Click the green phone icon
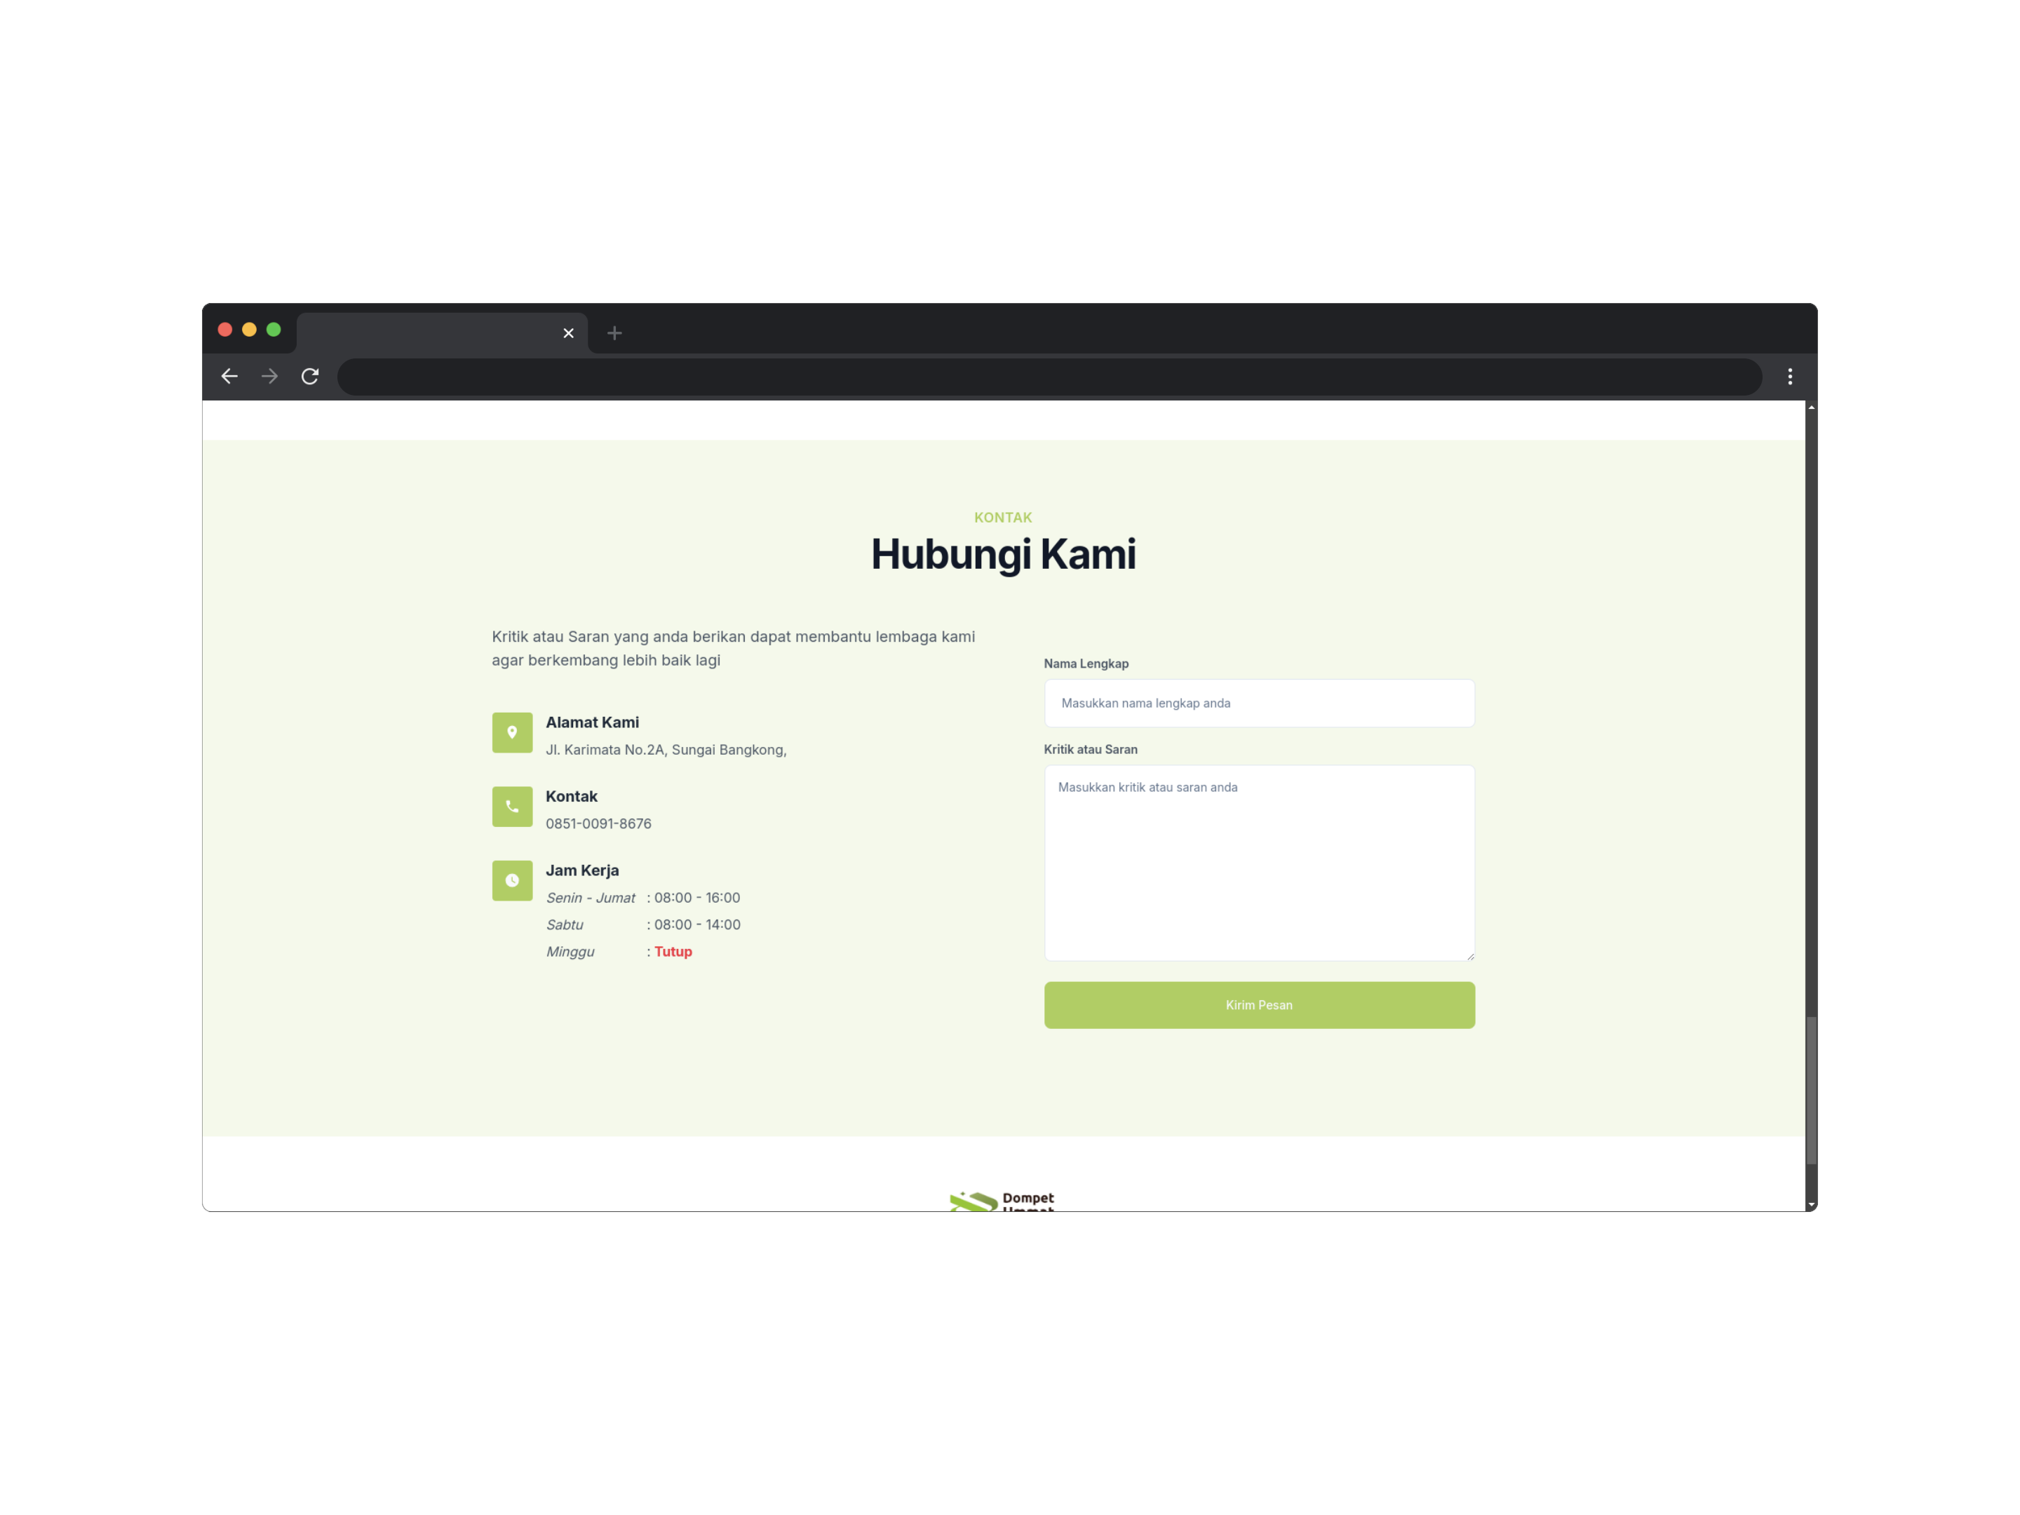Screen dimensions: 2020x1515 coord(511,807)
